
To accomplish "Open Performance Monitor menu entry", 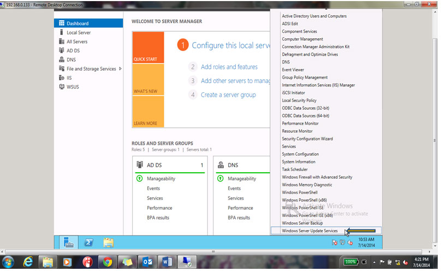I will [x=300, y=123].
